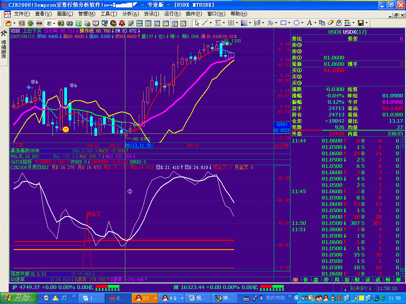Open the 工具(T) menu

click(109, 14)
